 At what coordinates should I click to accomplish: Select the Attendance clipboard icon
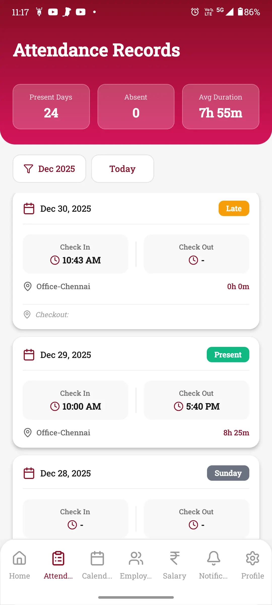[x=58, y=558]
